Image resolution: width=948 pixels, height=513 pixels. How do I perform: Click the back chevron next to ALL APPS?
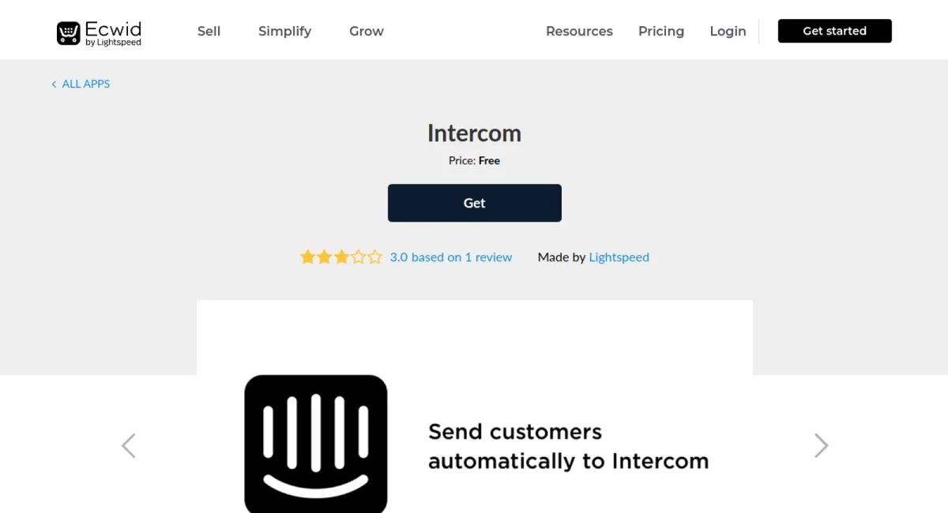click(x=54, y=84)
